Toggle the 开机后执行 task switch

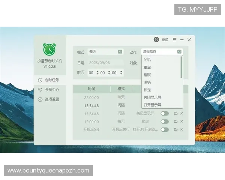pyautogui.click(x=165, y=130)
